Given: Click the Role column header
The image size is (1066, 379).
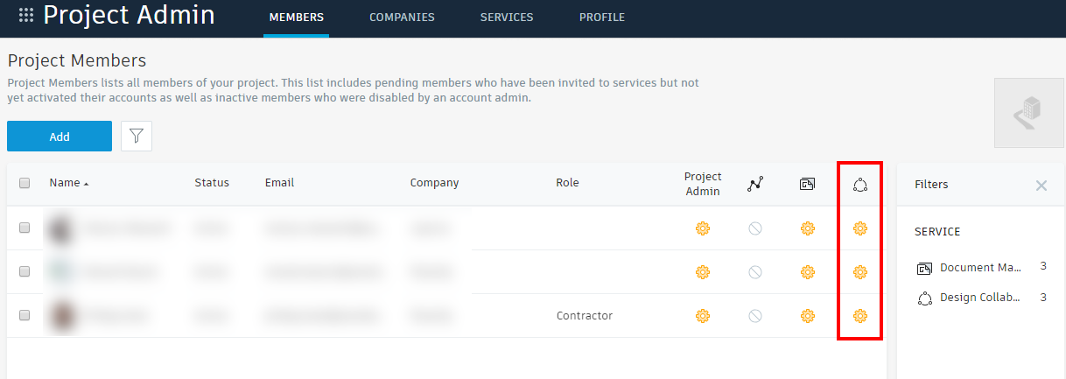Looking at the screenshot, I should (x=567, y=183).
